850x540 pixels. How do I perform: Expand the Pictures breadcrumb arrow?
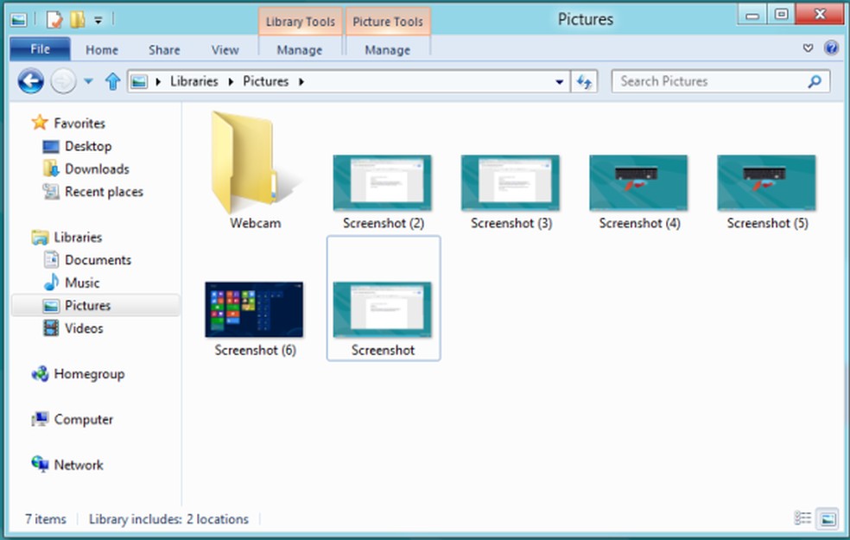301,80
